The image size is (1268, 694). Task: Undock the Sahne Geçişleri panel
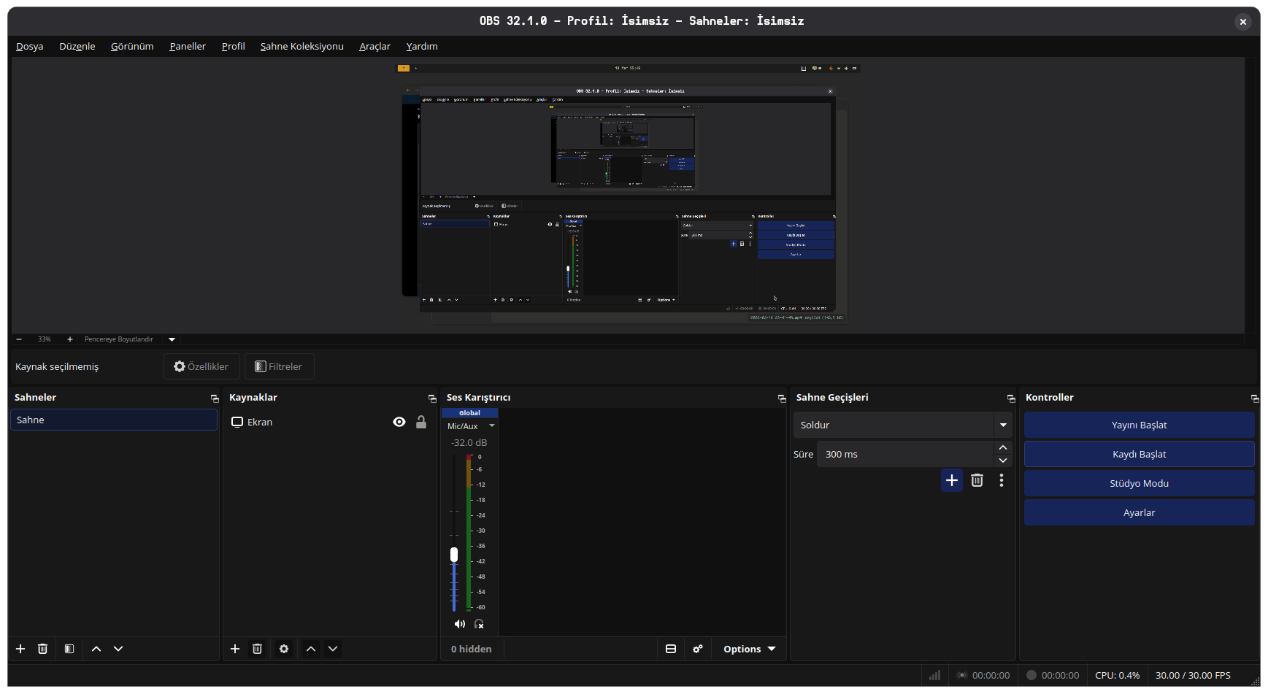1011,398
